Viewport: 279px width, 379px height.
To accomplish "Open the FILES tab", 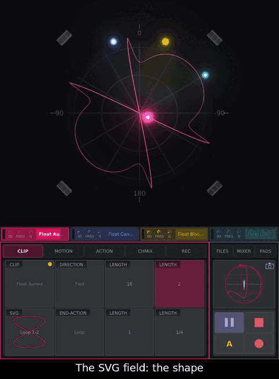I will pos(223,251).
